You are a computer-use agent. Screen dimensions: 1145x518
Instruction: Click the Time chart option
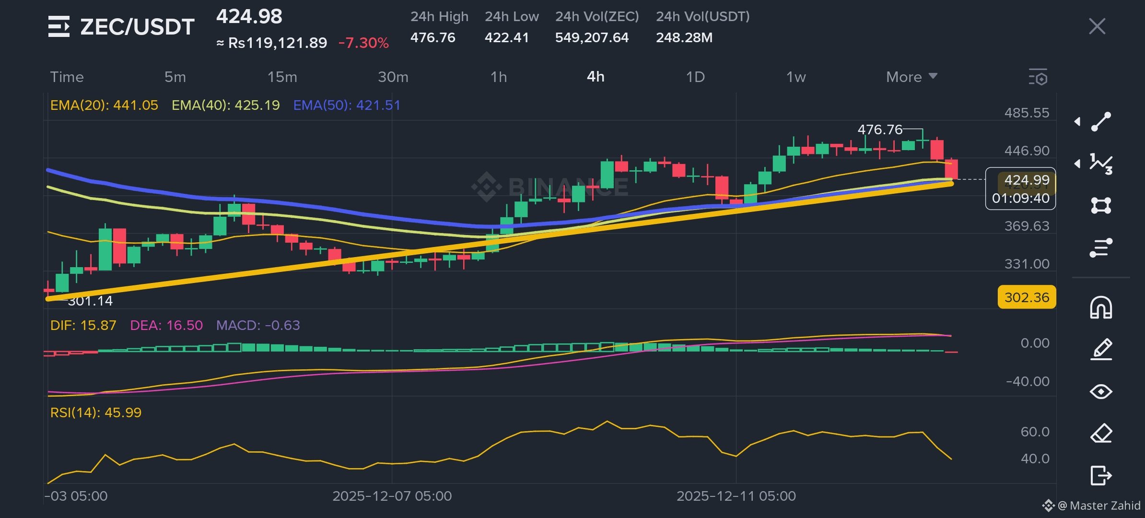pos(67,77)
